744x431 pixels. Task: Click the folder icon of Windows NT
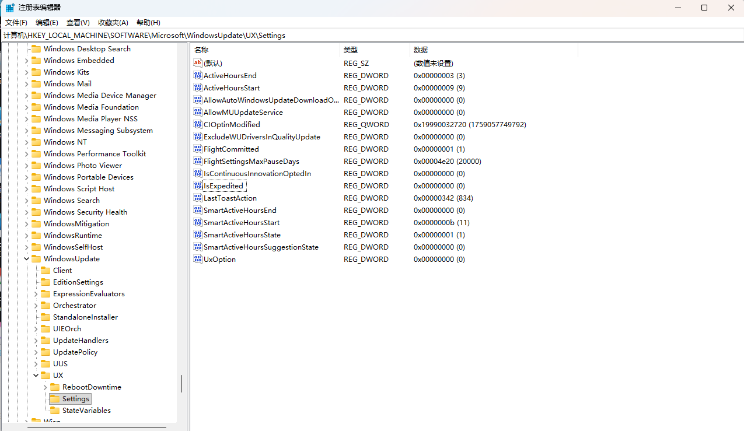click(36, 142)
